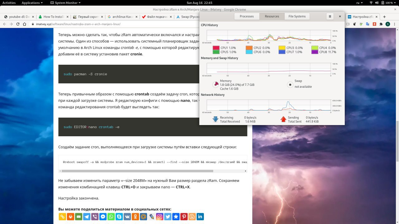Share via the Facebook Messenger icon
The height and width of the screenshot is (224, 399).
103,217
